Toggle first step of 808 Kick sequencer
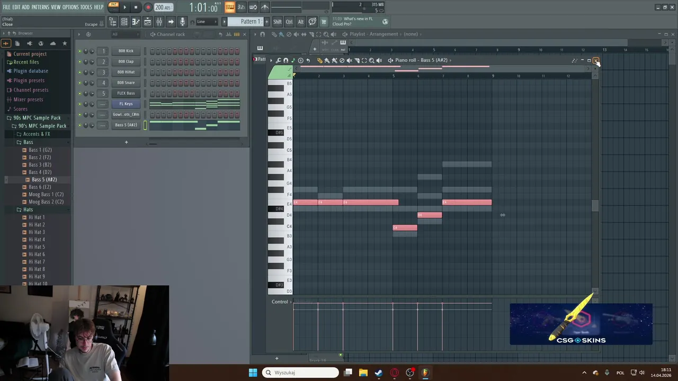The image size is (678, 381). (x=153, y=51)
